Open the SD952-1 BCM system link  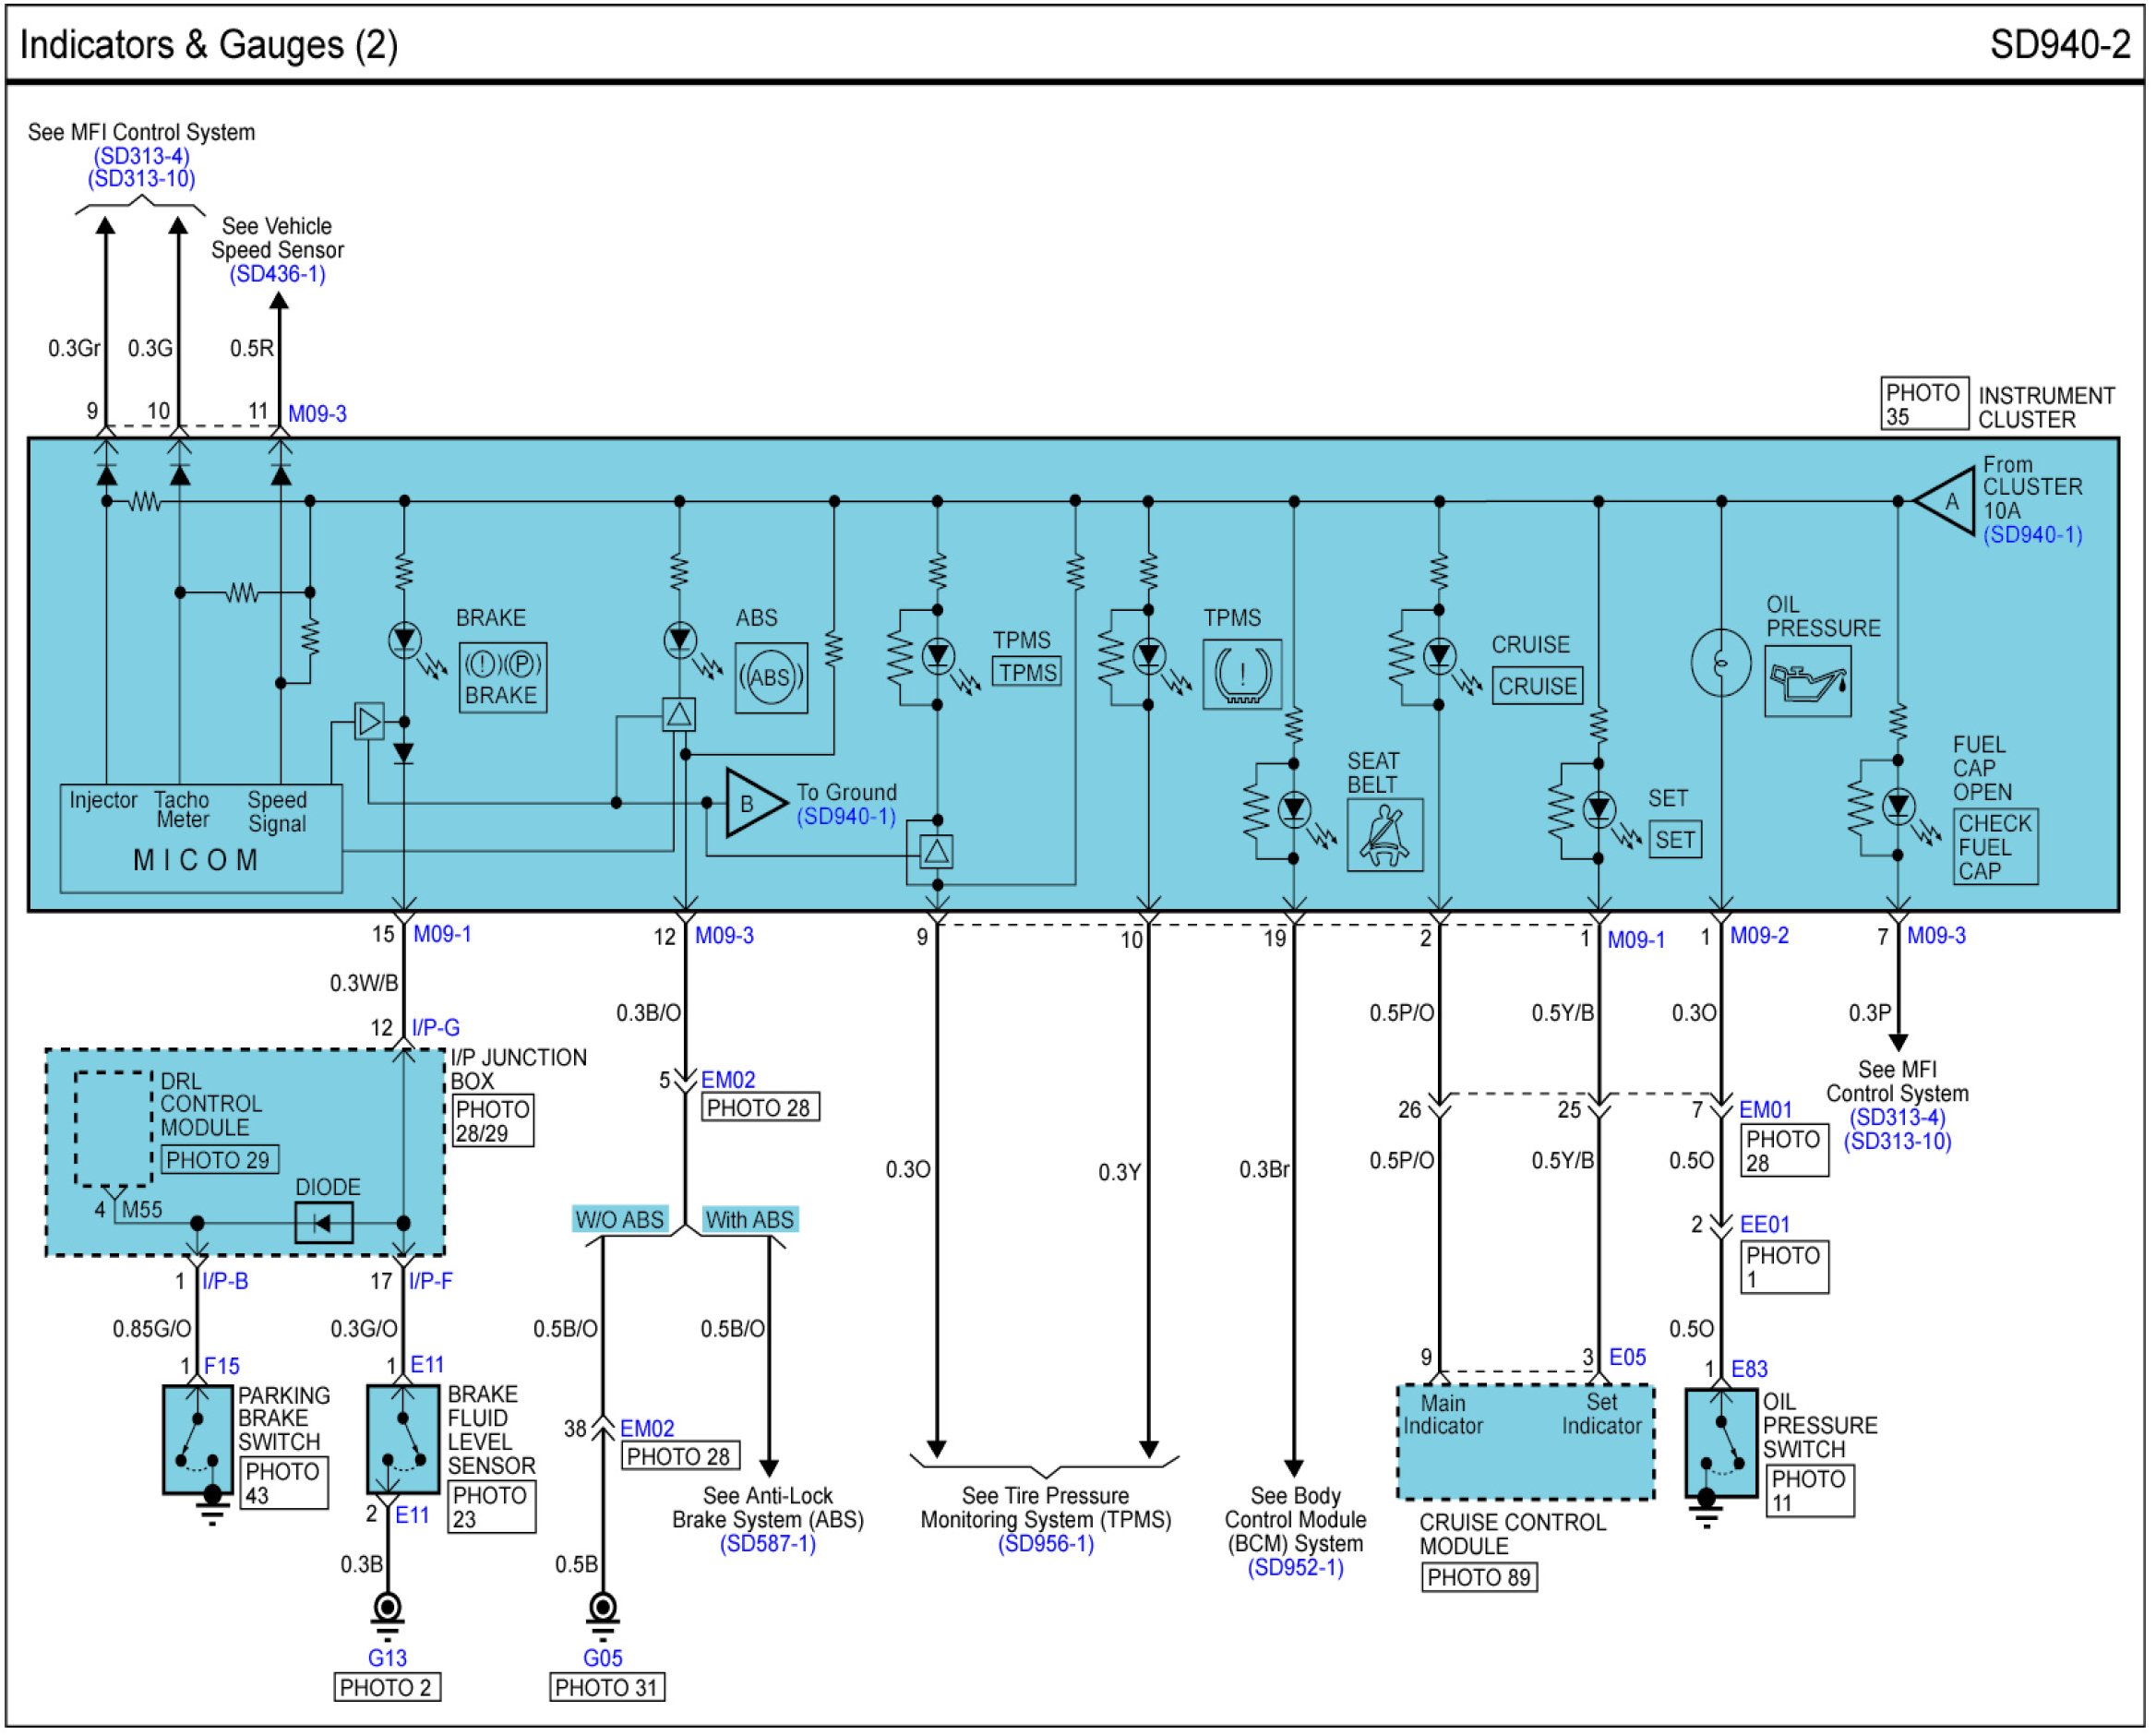point(1294,1568)
